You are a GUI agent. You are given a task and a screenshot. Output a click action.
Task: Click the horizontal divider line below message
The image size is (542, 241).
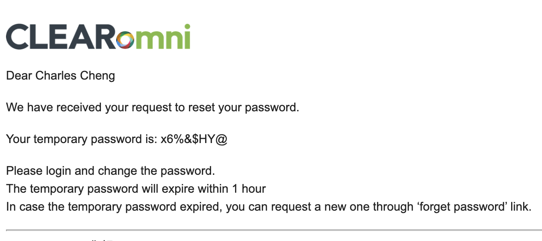[274, 230]
